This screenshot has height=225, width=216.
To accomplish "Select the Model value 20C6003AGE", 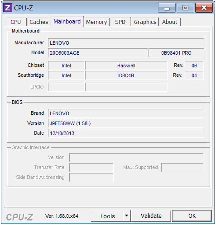I will click(x=98, y=53).
